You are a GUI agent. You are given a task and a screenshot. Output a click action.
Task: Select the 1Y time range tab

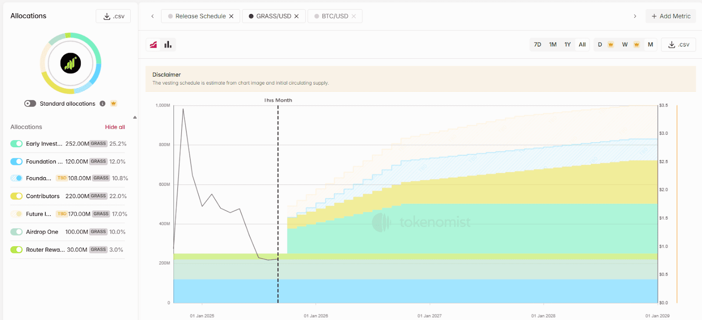[567, 45]
